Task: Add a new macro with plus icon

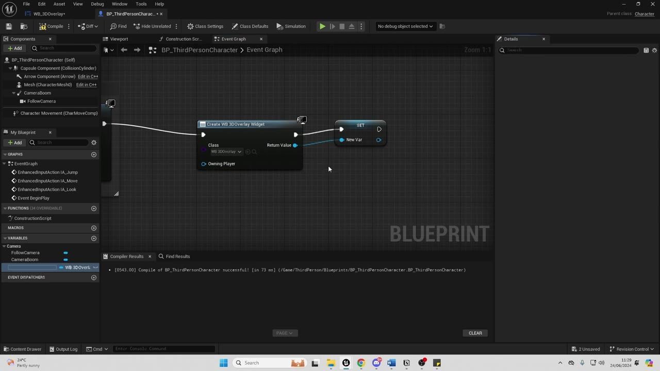Action: coord(94,228)
